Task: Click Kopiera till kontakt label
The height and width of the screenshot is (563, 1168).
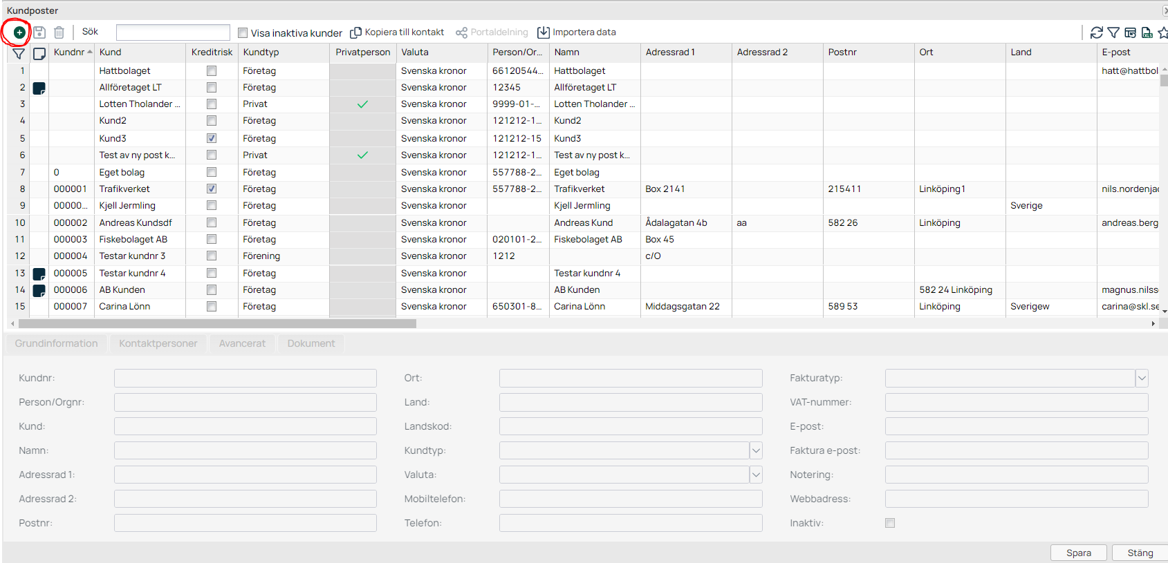Action: [x=405, y=32]
